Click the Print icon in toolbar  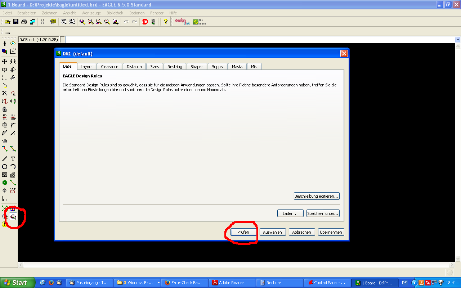coord(24,22)
